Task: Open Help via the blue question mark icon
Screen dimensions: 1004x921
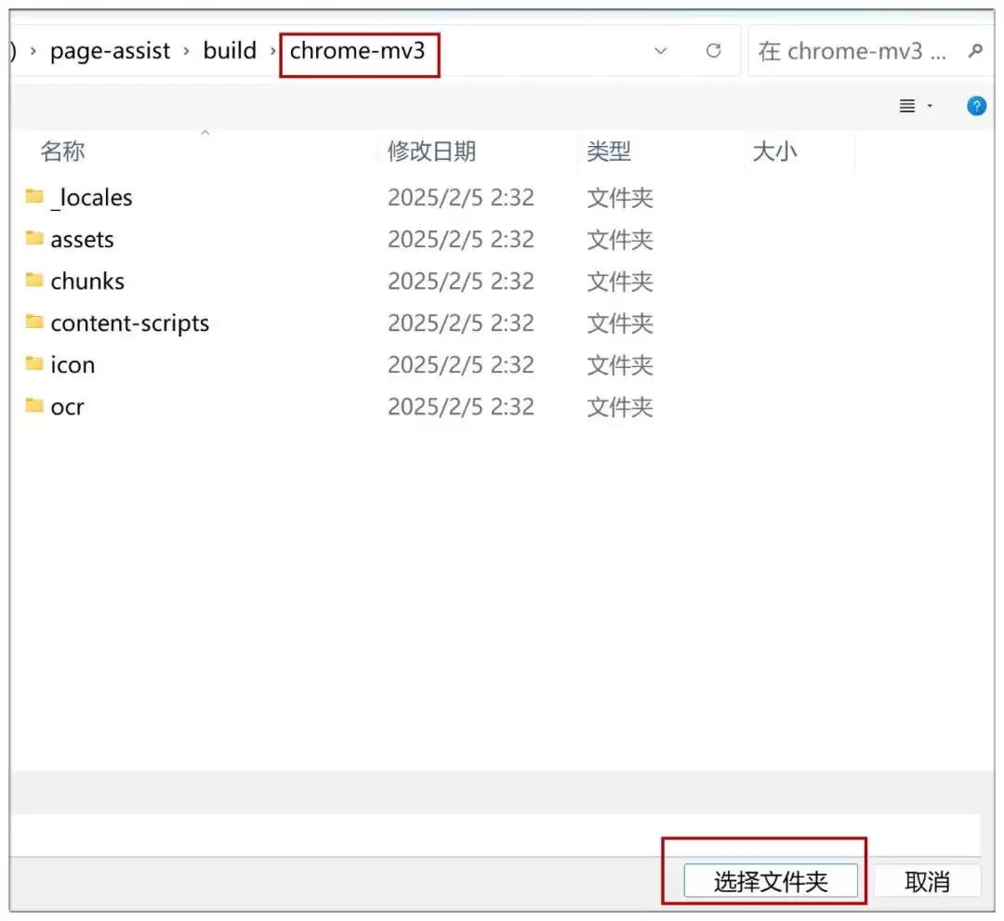Action: (x=976, y=106)
